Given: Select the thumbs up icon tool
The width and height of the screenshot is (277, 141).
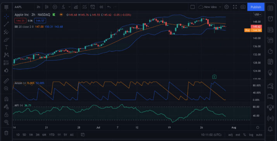Looking at the screenshot, I should (x=6, y=70).
